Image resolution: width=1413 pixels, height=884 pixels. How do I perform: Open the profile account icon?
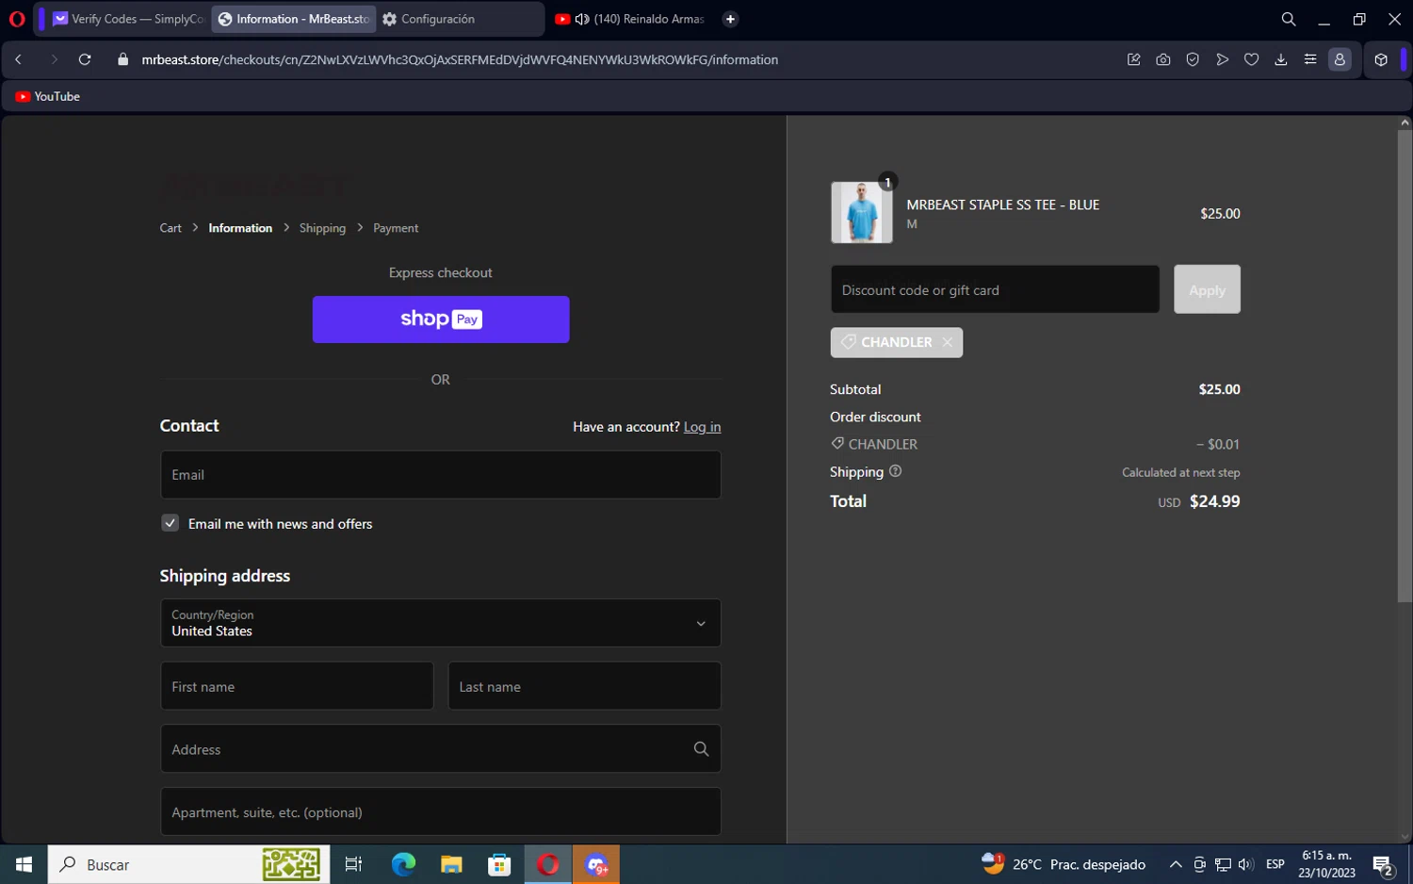(x=1340, y=59)
